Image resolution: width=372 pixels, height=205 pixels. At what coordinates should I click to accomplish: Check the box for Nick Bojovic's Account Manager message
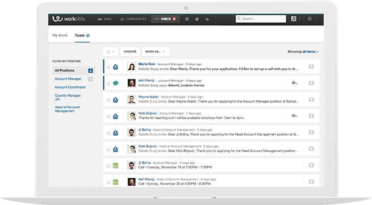[108, 116]
